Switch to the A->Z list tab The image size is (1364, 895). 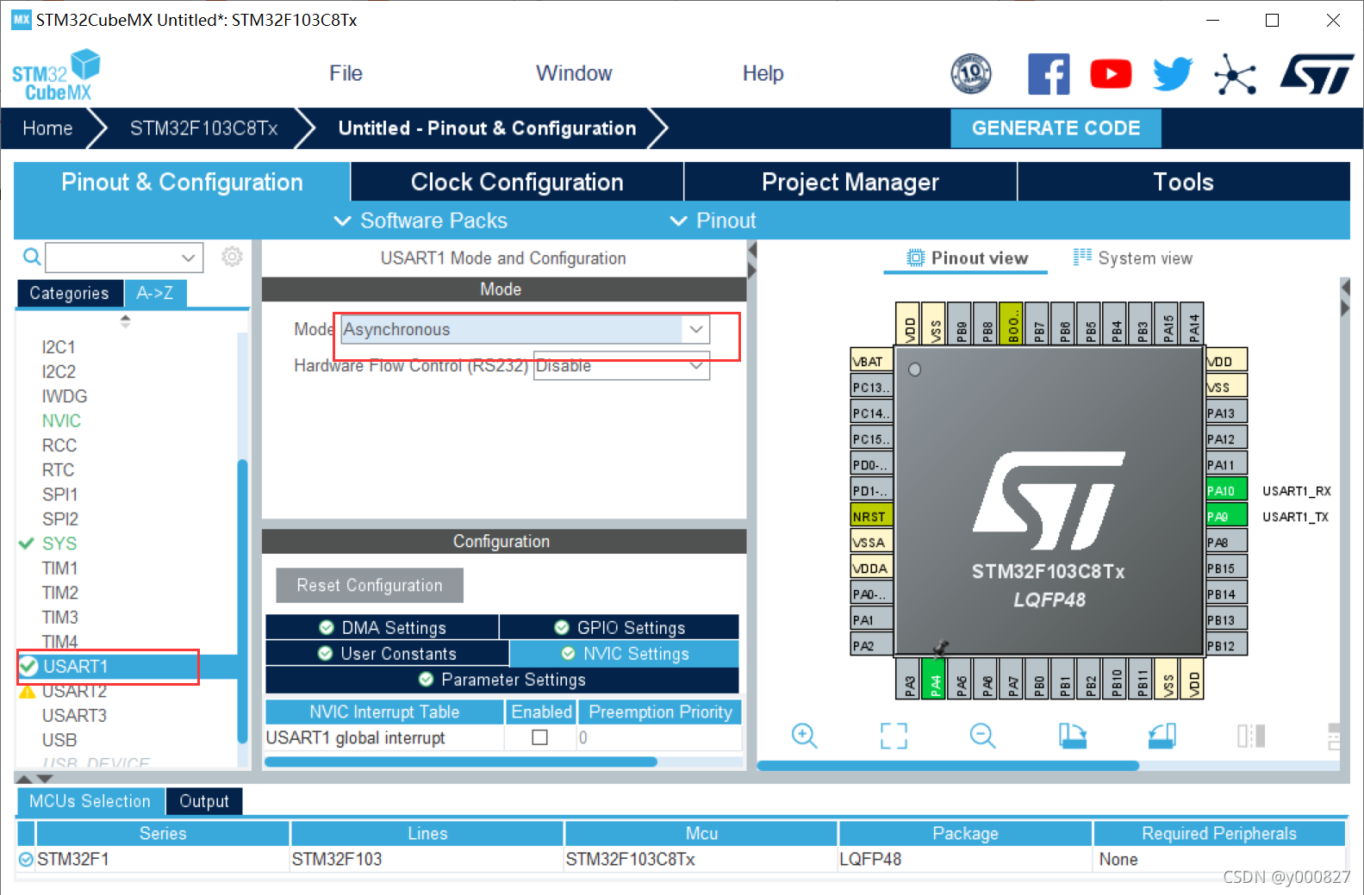155,293
